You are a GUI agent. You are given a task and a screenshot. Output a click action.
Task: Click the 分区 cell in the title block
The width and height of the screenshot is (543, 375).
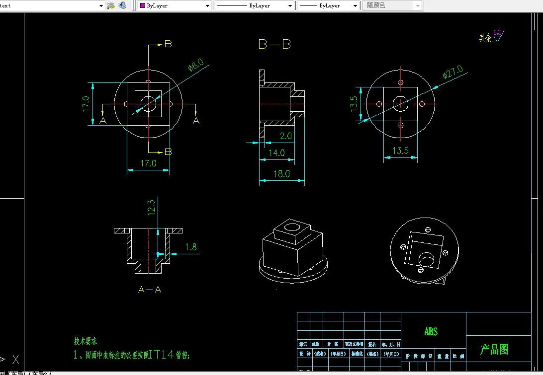pos(333,344)
